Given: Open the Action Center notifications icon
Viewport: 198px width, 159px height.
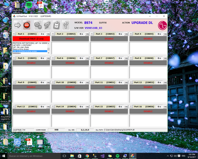Looking at the screenshot, I should click(179, 156).
